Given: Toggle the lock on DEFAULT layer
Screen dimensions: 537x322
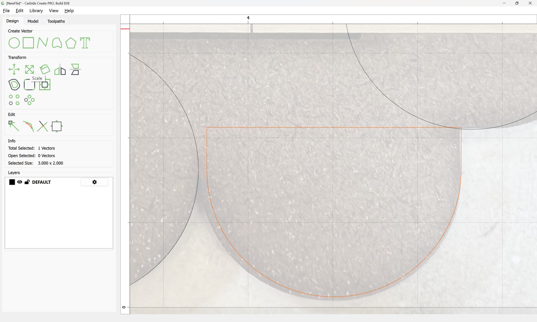Looking at the screenshot, I should click(x=27, y=182).
